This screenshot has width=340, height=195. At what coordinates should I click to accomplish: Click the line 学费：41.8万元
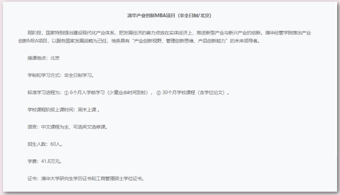pyautogui.click(x=44, y=161)
